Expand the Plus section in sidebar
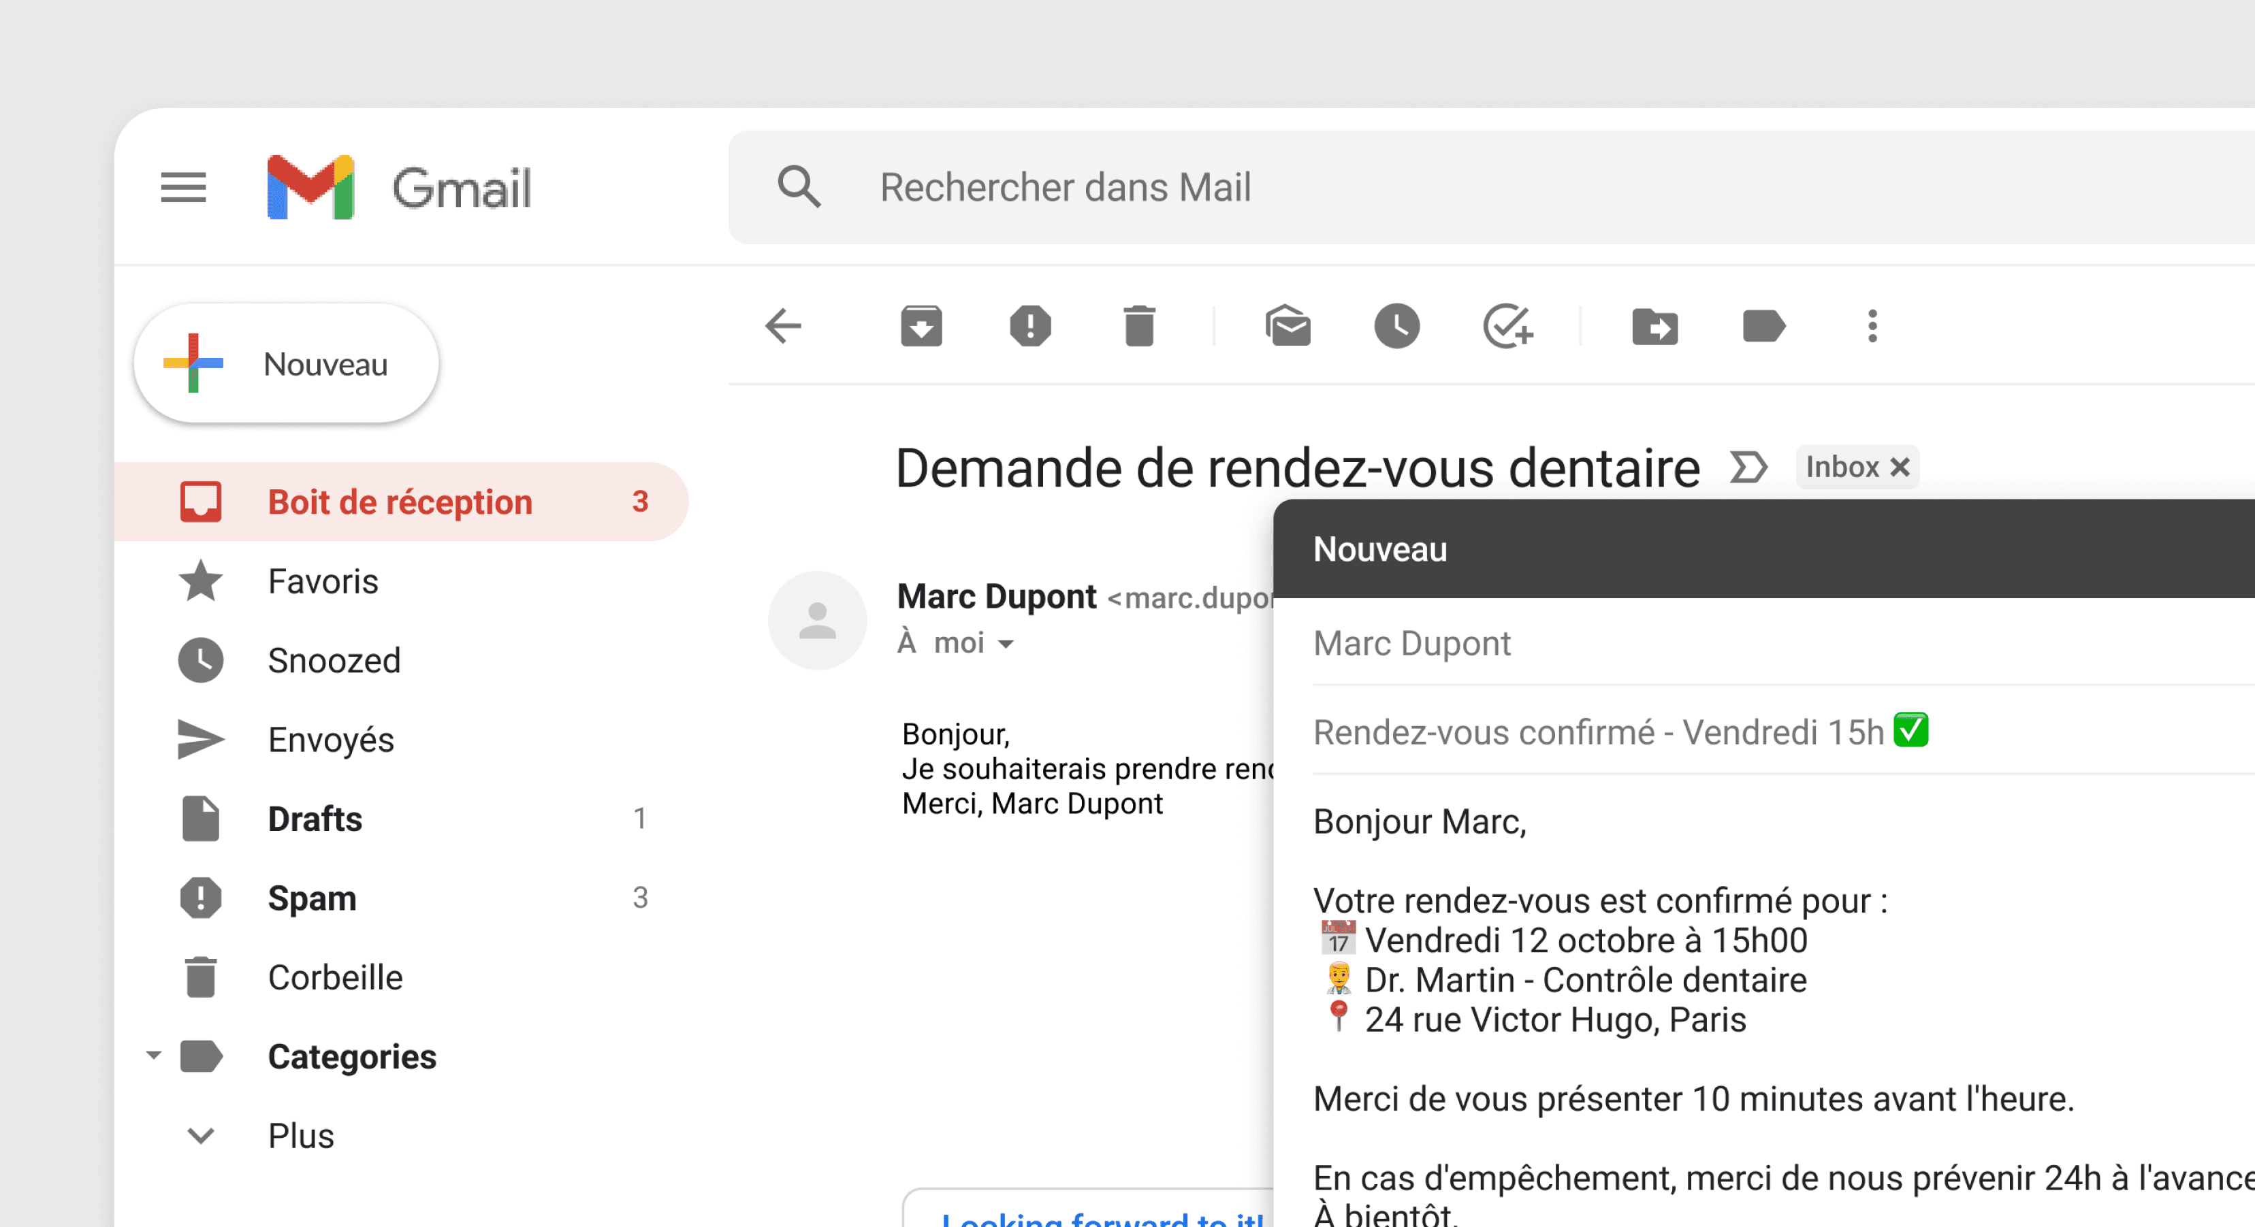The height and width of the screenshot is (1227, 2255). point(200,1136)
